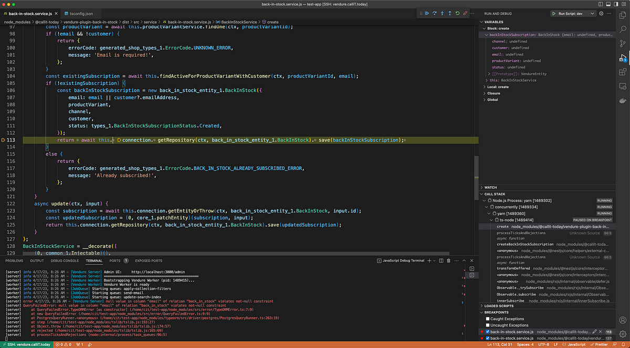Close the terminal panel
The image size is (630, 348).
click(x=472, y=260)
